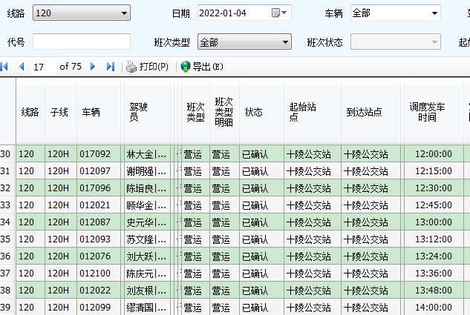The image size is (470, 315).
Task: Click the 导出(E) export button
Action: pos(201,67)
